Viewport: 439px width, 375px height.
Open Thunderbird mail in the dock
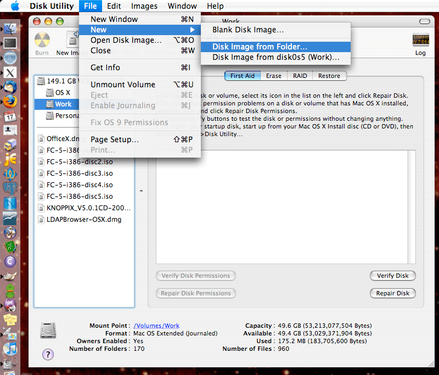[x=10, y=87]
